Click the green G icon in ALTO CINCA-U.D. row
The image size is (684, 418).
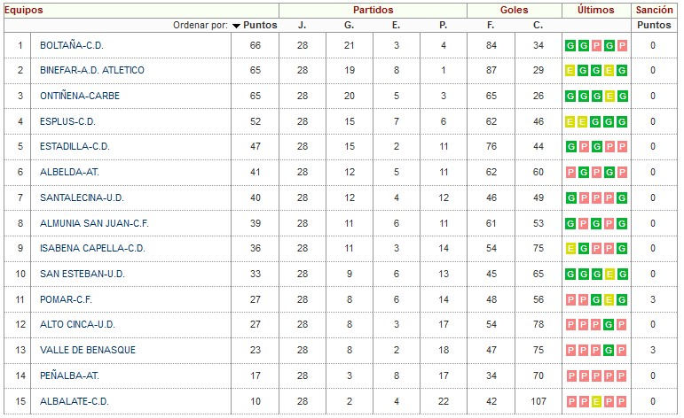point(609,325)
